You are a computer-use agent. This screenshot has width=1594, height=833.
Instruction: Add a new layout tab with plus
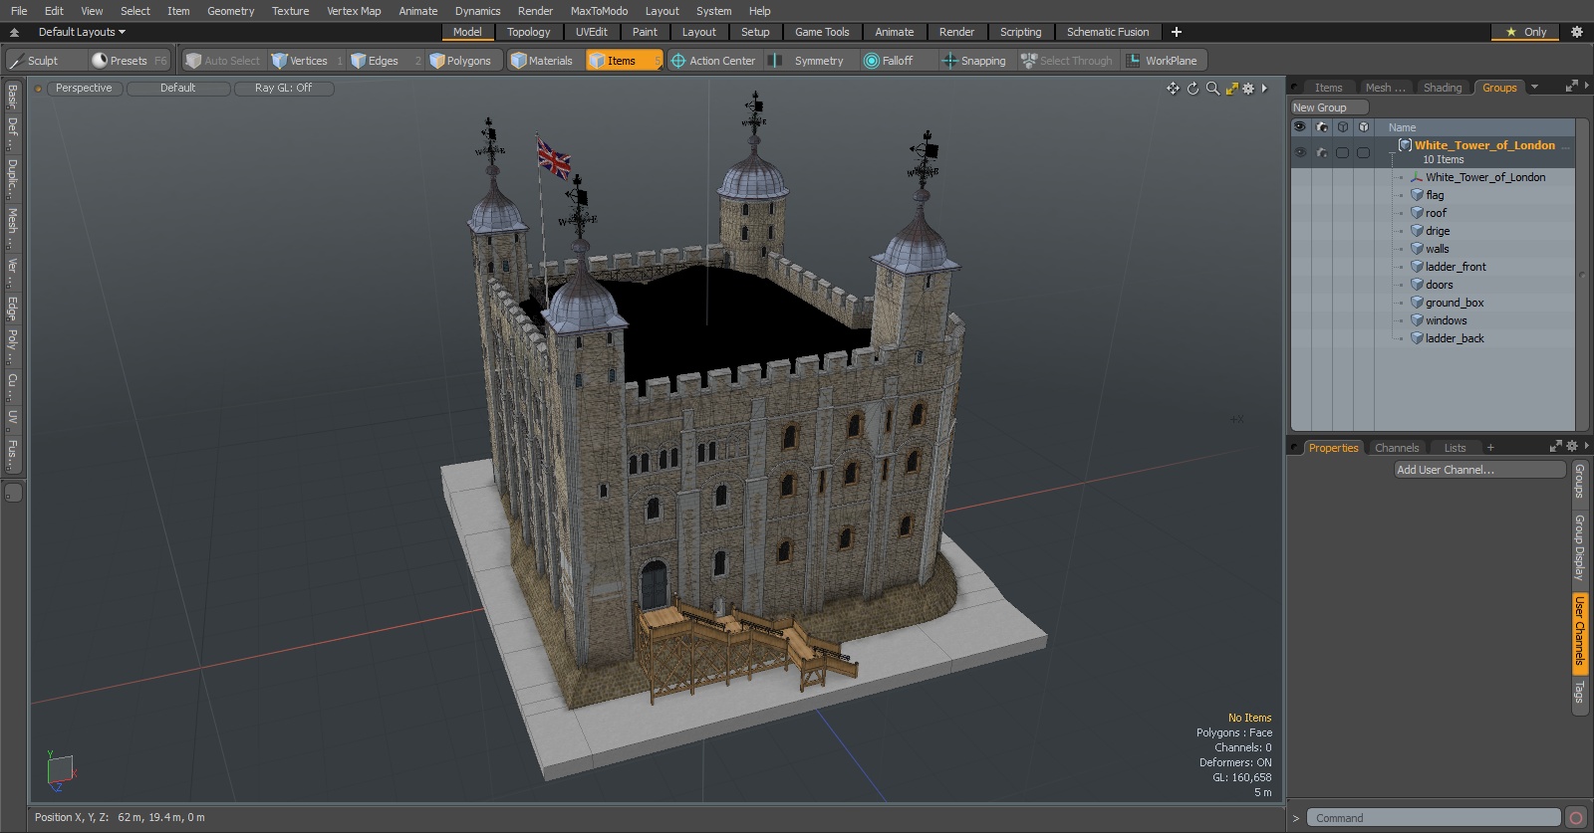1177,32
